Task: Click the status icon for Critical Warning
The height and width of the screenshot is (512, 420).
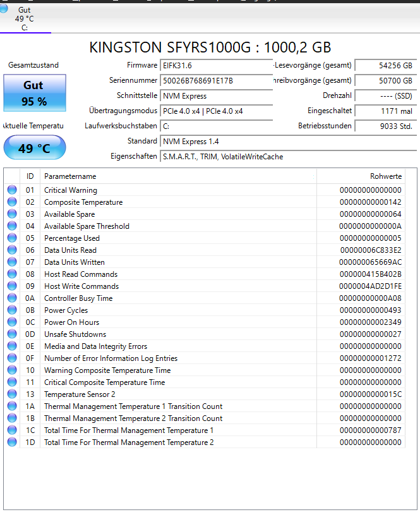Action: tap(12, 190)
